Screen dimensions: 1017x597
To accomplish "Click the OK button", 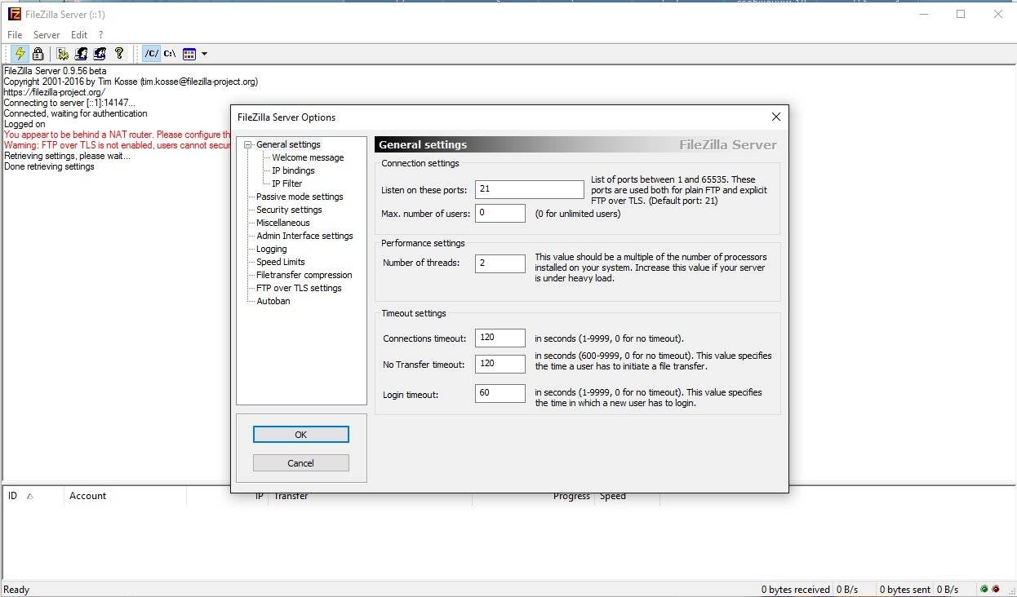I will [x=300, y=435].
